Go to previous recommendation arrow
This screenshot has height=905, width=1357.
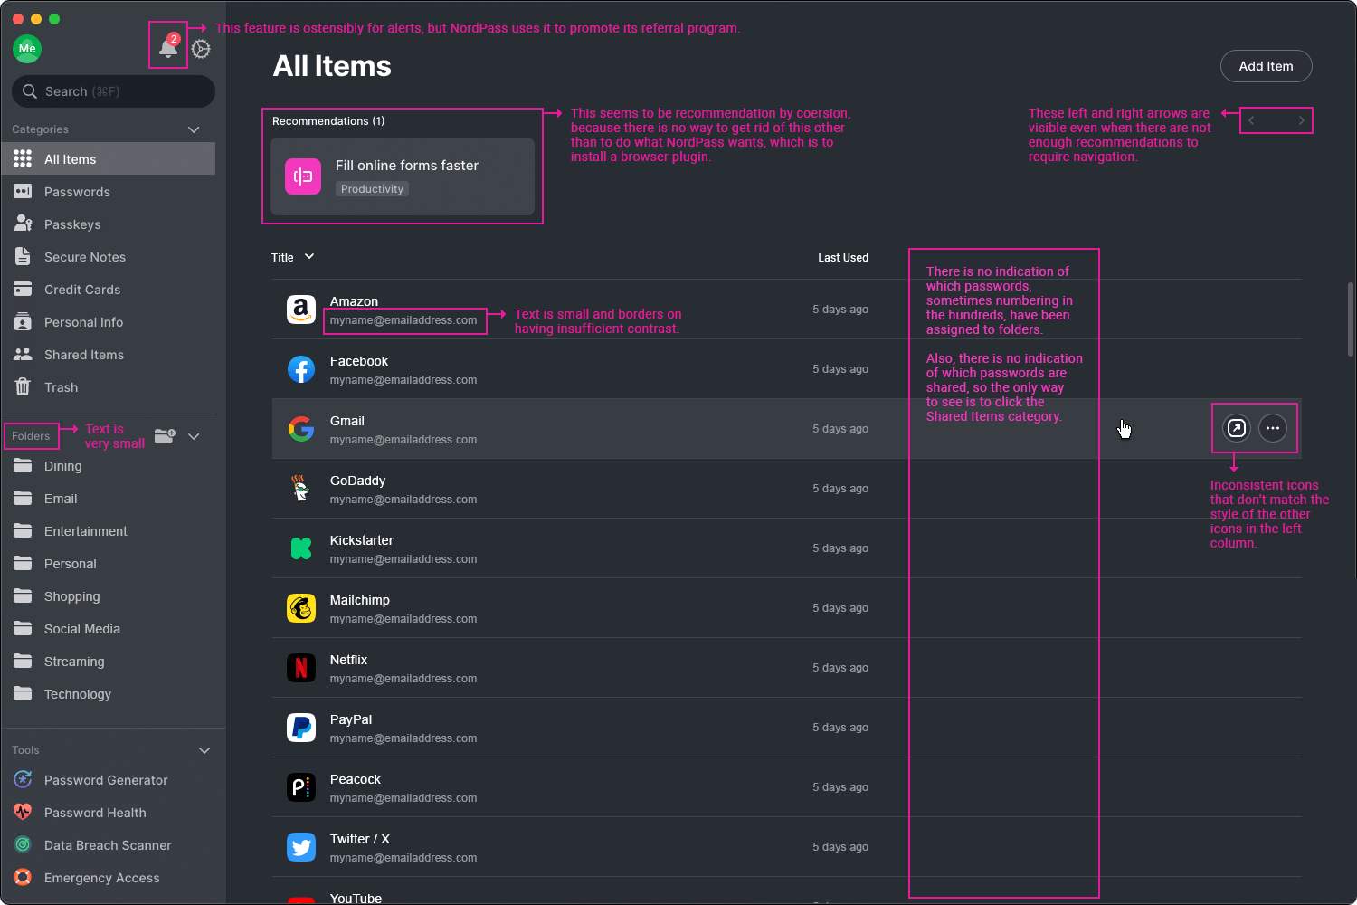click(1252, 120)
